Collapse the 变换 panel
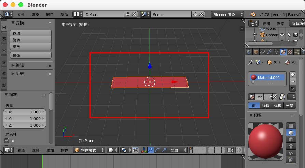The width and height of the screenshot is (305, 168). coord(13,23)
